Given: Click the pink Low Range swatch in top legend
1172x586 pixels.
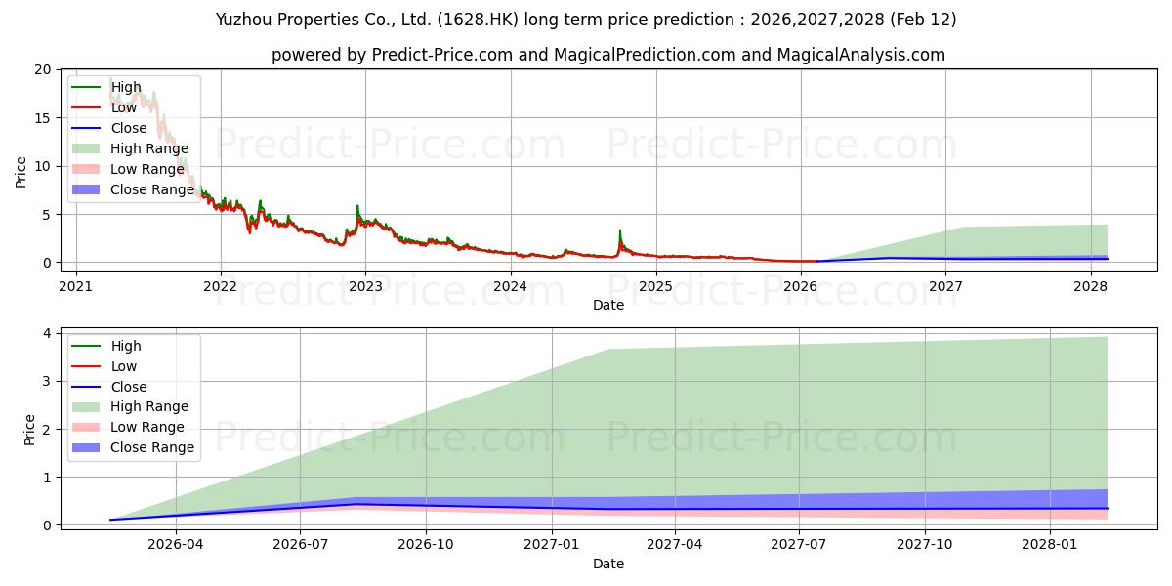Looking at the screenshot, I should pyautogui.click(x=88, y=169).
